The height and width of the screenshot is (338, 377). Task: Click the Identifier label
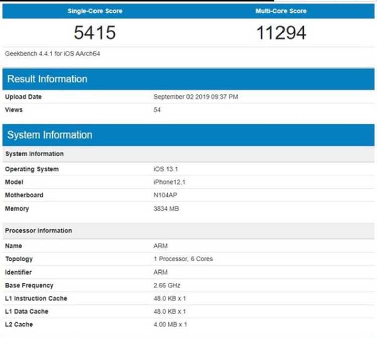point(18,272)
